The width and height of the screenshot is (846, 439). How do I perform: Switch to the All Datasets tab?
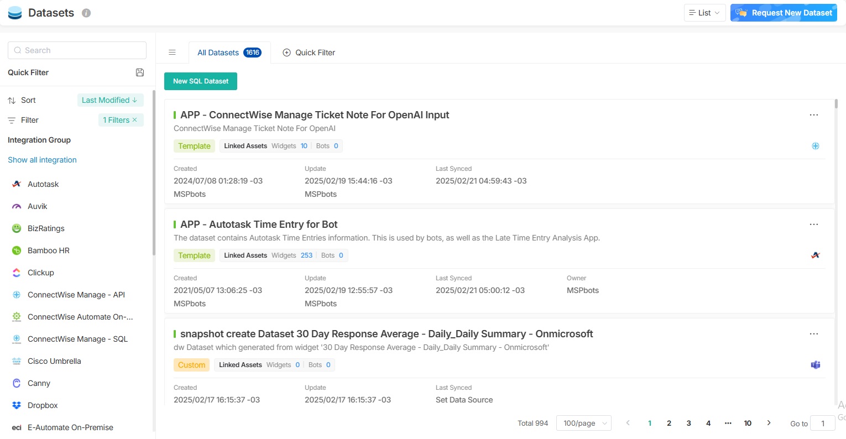coord(229,53)
